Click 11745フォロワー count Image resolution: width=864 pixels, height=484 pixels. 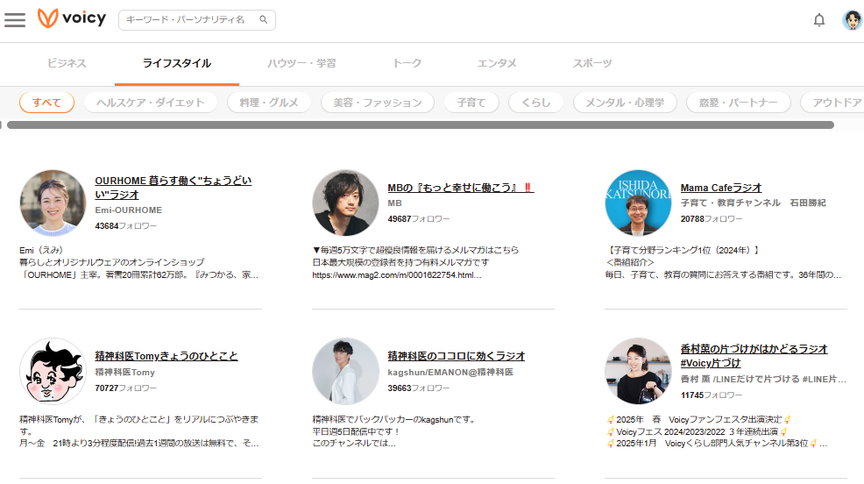coord(712,395)
